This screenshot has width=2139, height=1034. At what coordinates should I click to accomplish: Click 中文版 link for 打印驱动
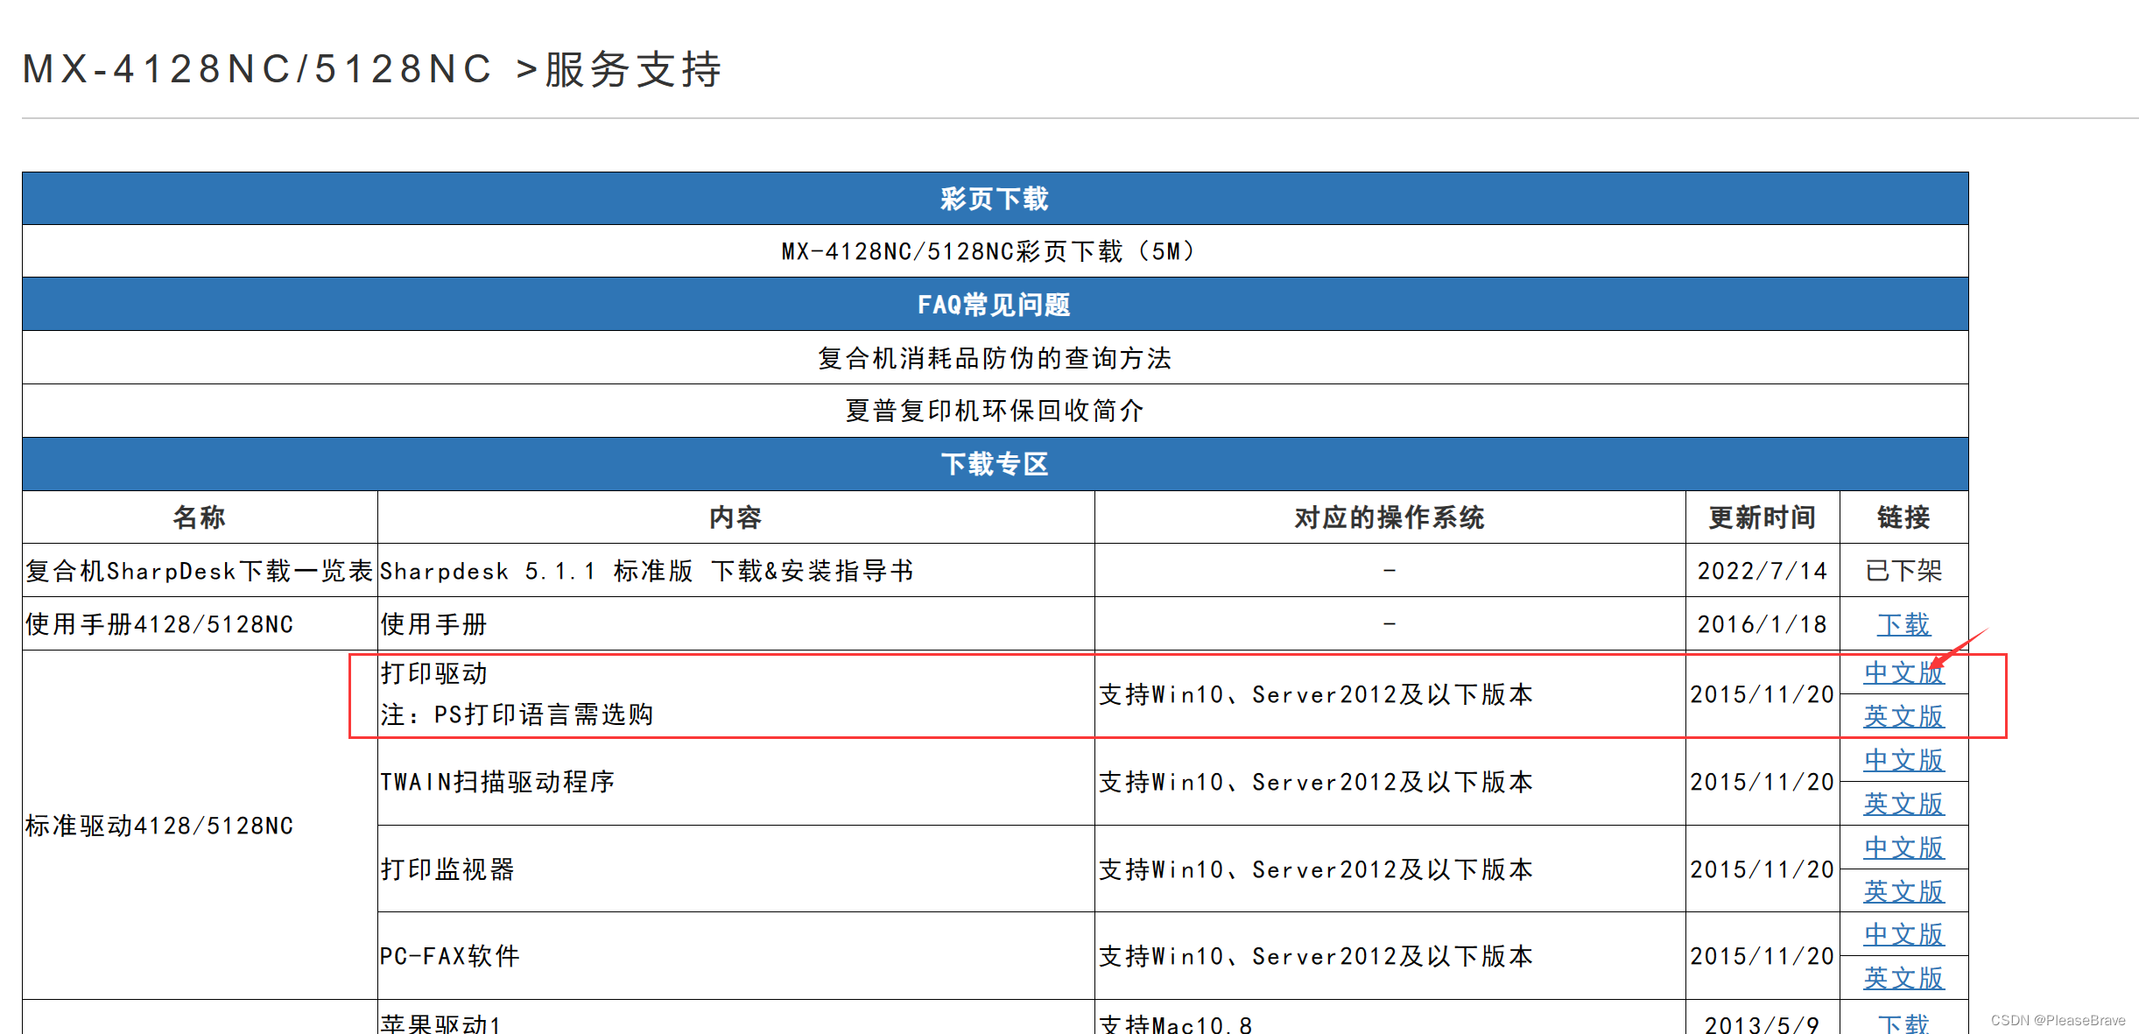[x=1903, y=672]
